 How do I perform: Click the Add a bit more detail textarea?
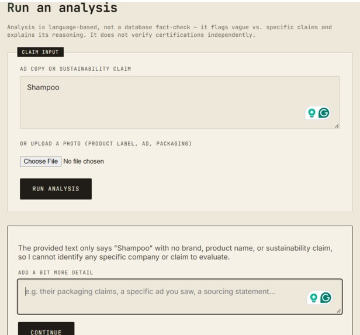180,296
